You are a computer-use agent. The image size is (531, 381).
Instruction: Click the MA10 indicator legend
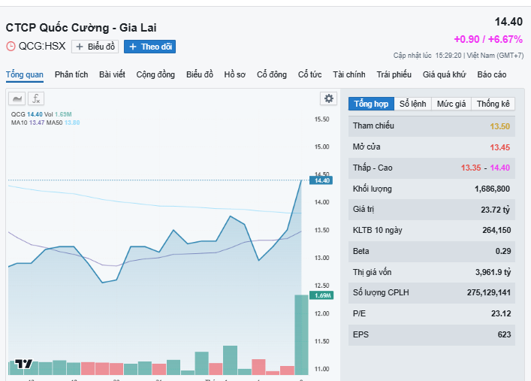27,122
